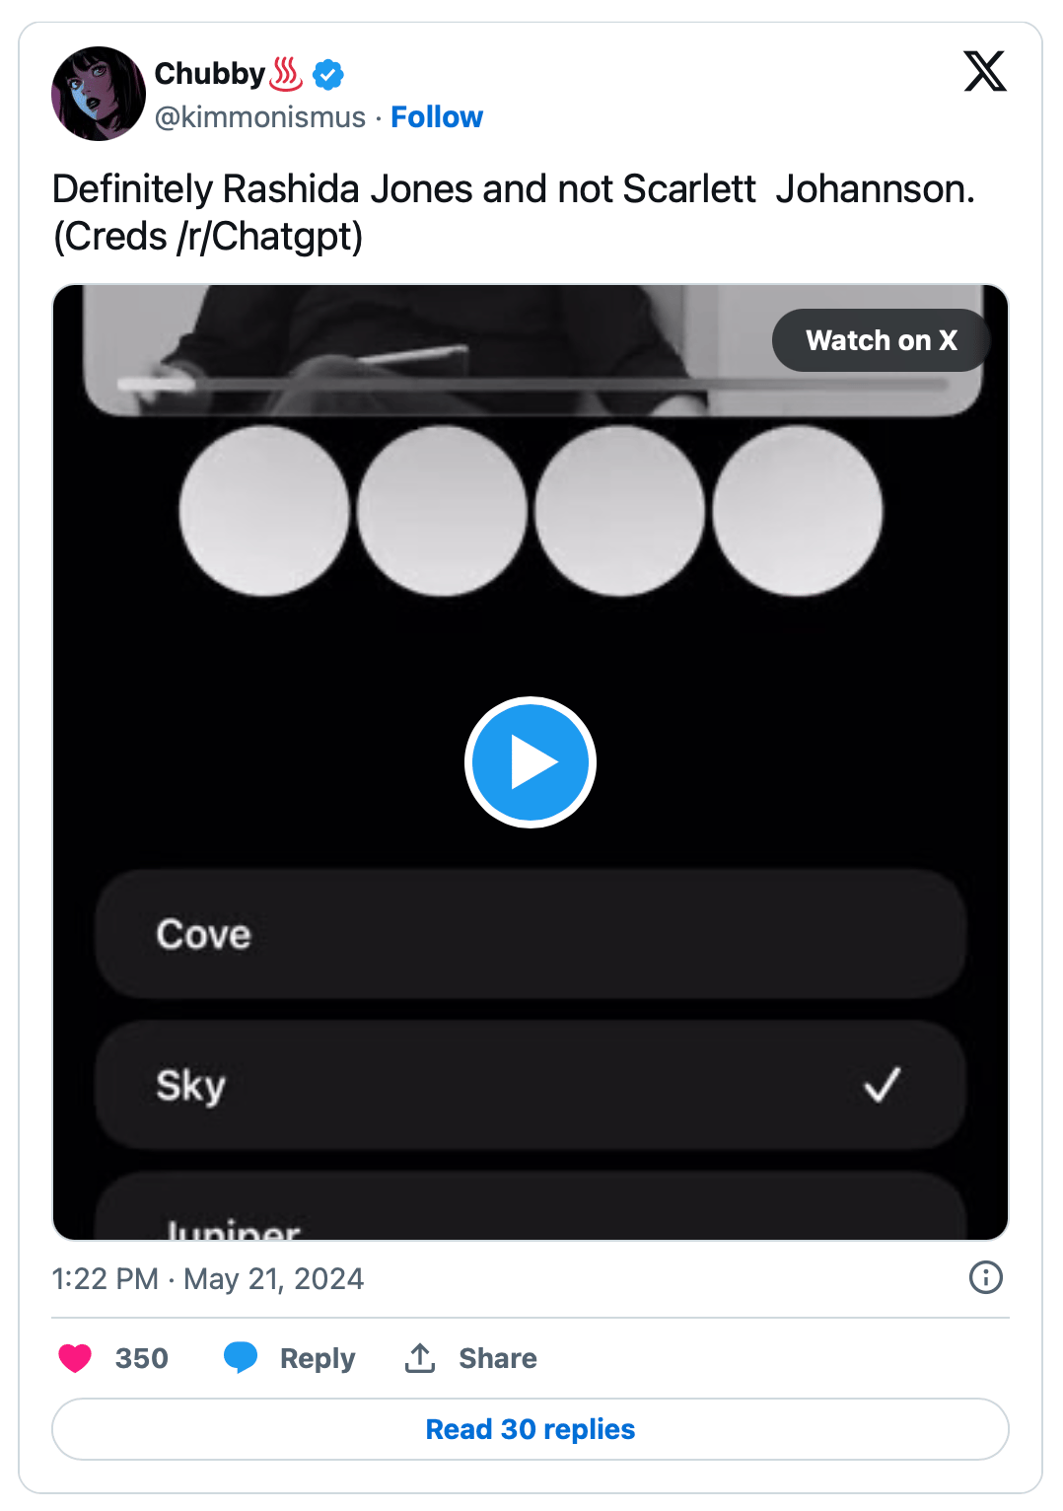Click the 350 likes count
The width and height of the screenshot is (1063, 1511).
point(142,1358)
